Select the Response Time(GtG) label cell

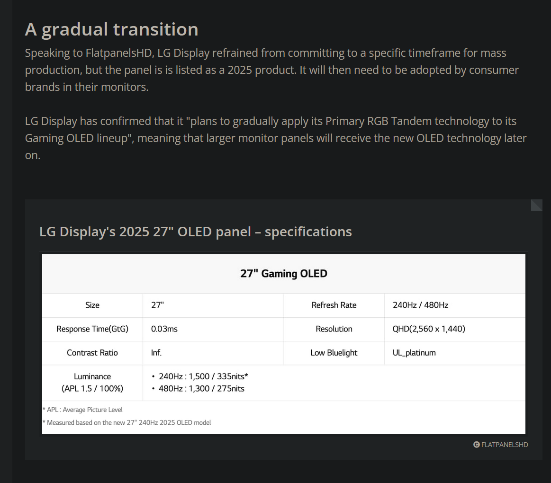(x=92, y=329)
